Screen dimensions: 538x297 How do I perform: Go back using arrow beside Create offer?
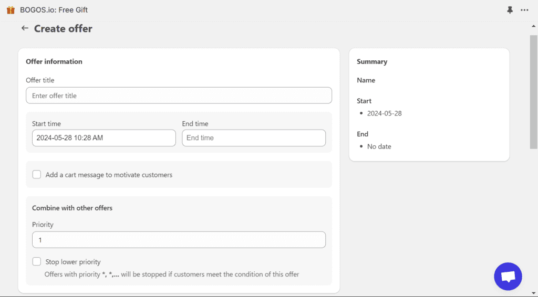click(25, 28)
